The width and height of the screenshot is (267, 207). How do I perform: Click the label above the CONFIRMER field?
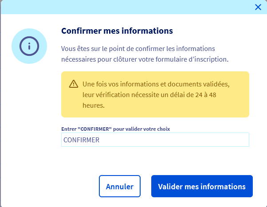click(x=116, y=129)
